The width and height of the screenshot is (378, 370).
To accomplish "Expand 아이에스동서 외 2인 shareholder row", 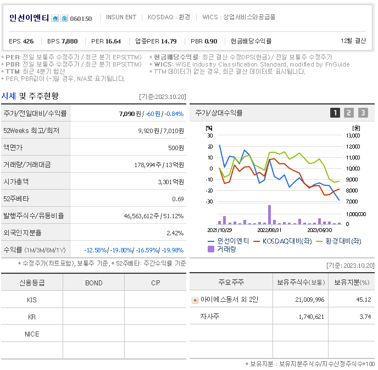I will [x=195, y=300].
